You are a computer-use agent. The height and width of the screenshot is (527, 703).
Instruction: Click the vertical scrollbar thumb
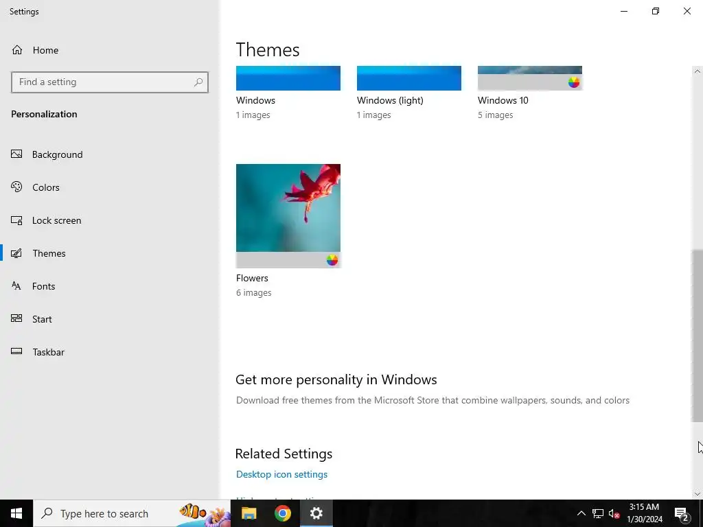click(698, 336)
